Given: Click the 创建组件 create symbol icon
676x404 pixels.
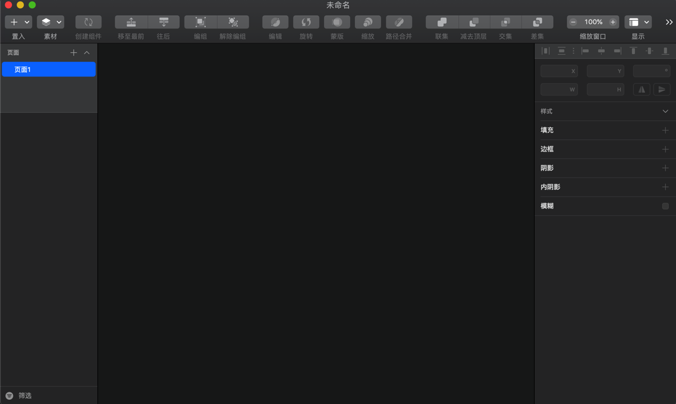Looking at the screenshot, I should click(88, 22).
